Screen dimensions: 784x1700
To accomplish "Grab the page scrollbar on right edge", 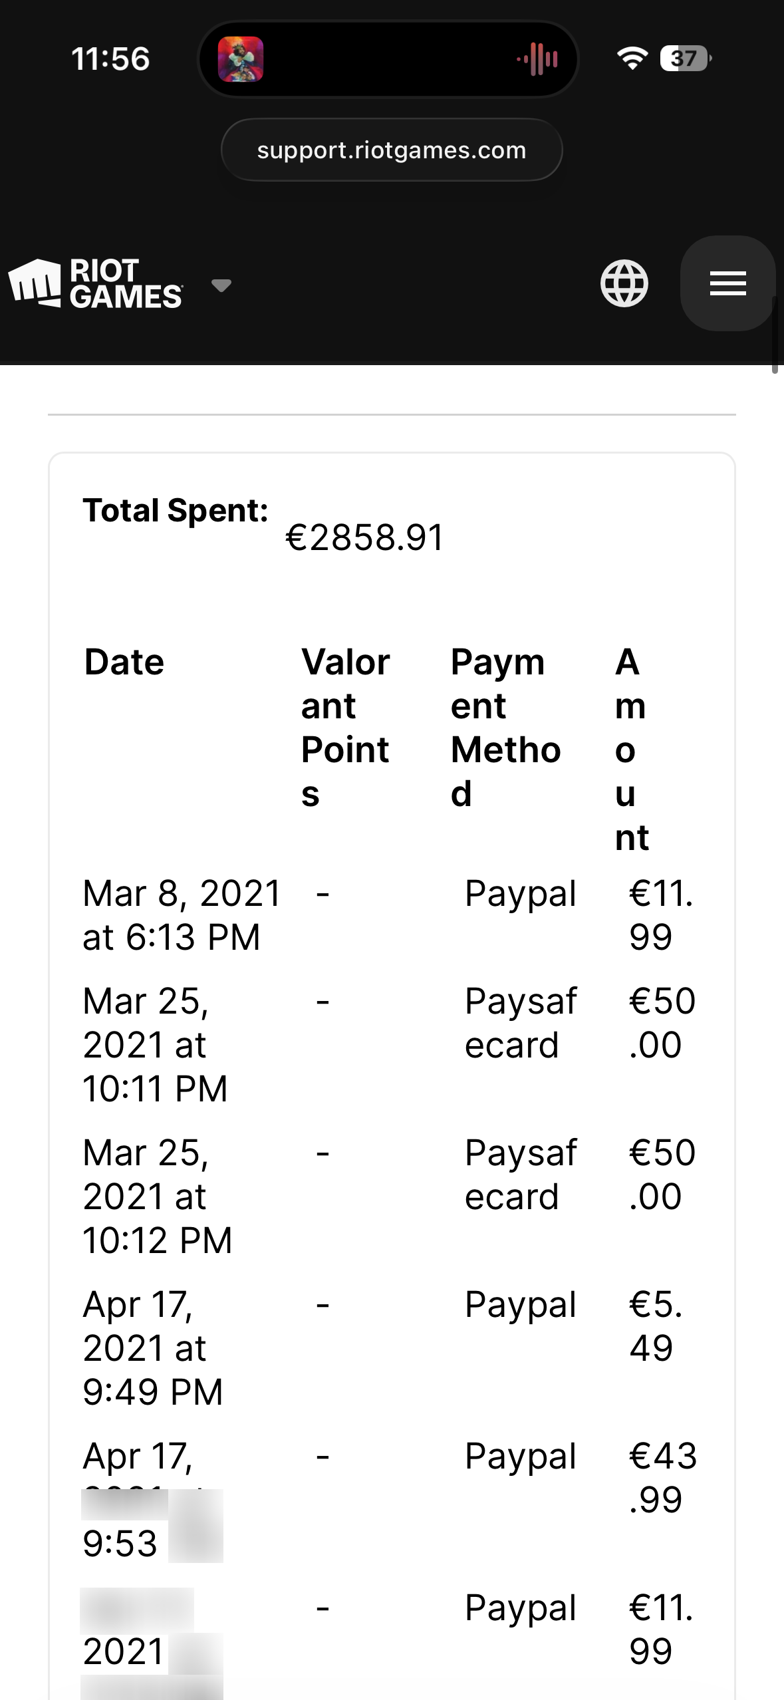I will click(x=775, y=336).
